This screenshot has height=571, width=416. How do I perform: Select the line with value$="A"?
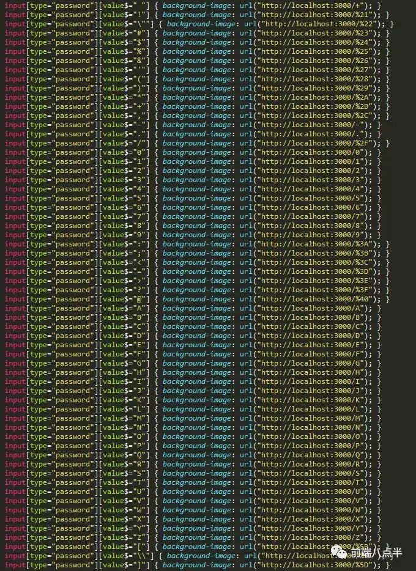(192, 309)
